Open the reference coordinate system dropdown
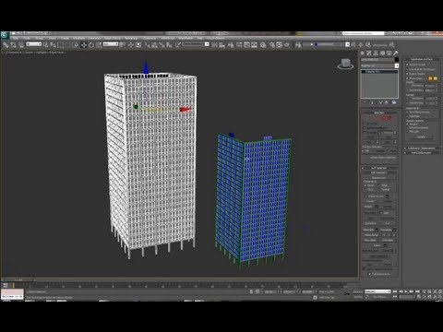 point(111,44)
